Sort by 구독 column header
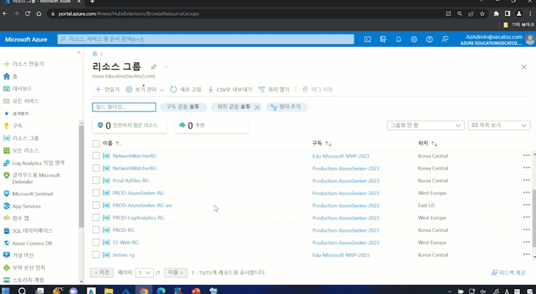 [x=322, y=143]
